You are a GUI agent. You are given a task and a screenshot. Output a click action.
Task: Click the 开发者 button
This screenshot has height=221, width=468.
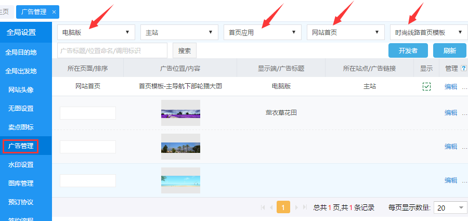click(x=408, y=50)
